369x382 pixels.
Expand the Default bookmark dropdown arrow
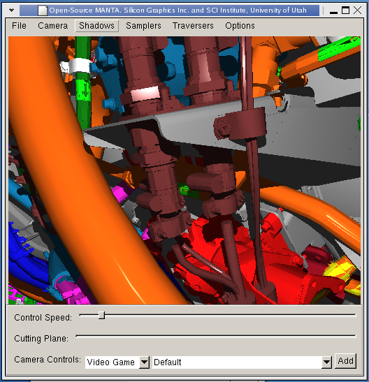[326, 362]
